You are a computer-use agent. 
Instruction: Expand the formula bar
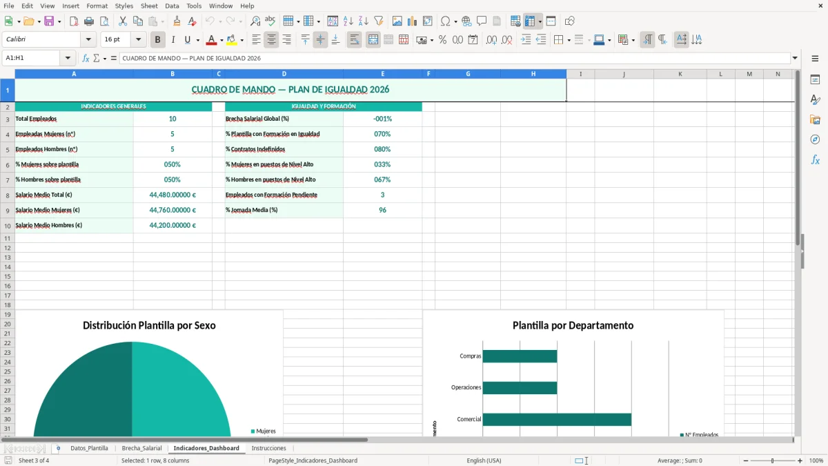coord(795,58)
